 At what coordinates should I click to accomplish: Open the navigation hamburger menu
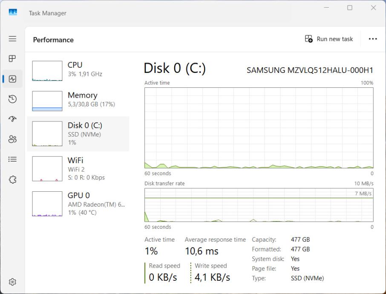point(12,39)
